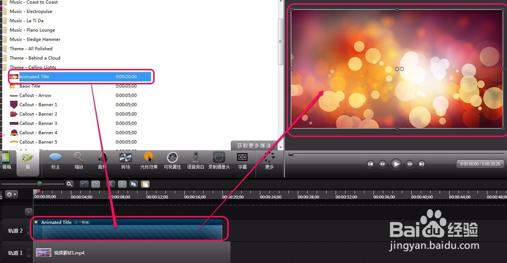The width and height of the screenshot is (507, 263).
Task: Toggle visibility eye for Track 2 (轨道 2)
Action: [29, 227]
